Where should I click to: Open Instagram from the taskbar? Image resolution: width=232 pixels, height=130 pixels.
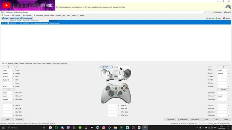104,127
